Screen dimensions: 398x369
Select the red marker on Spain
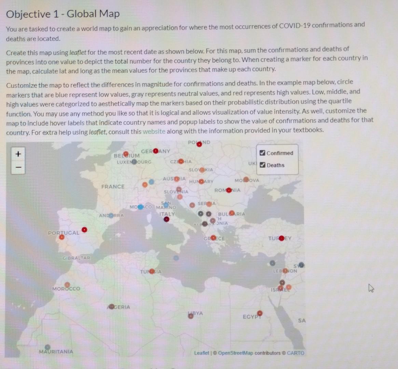coord(84,229)
